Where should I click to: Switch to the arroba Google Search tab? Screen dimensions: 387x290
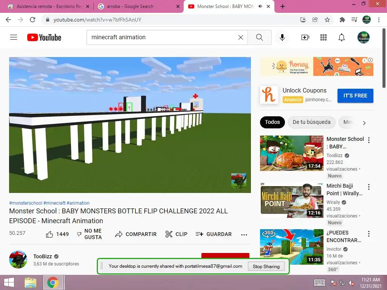[138, 6]
